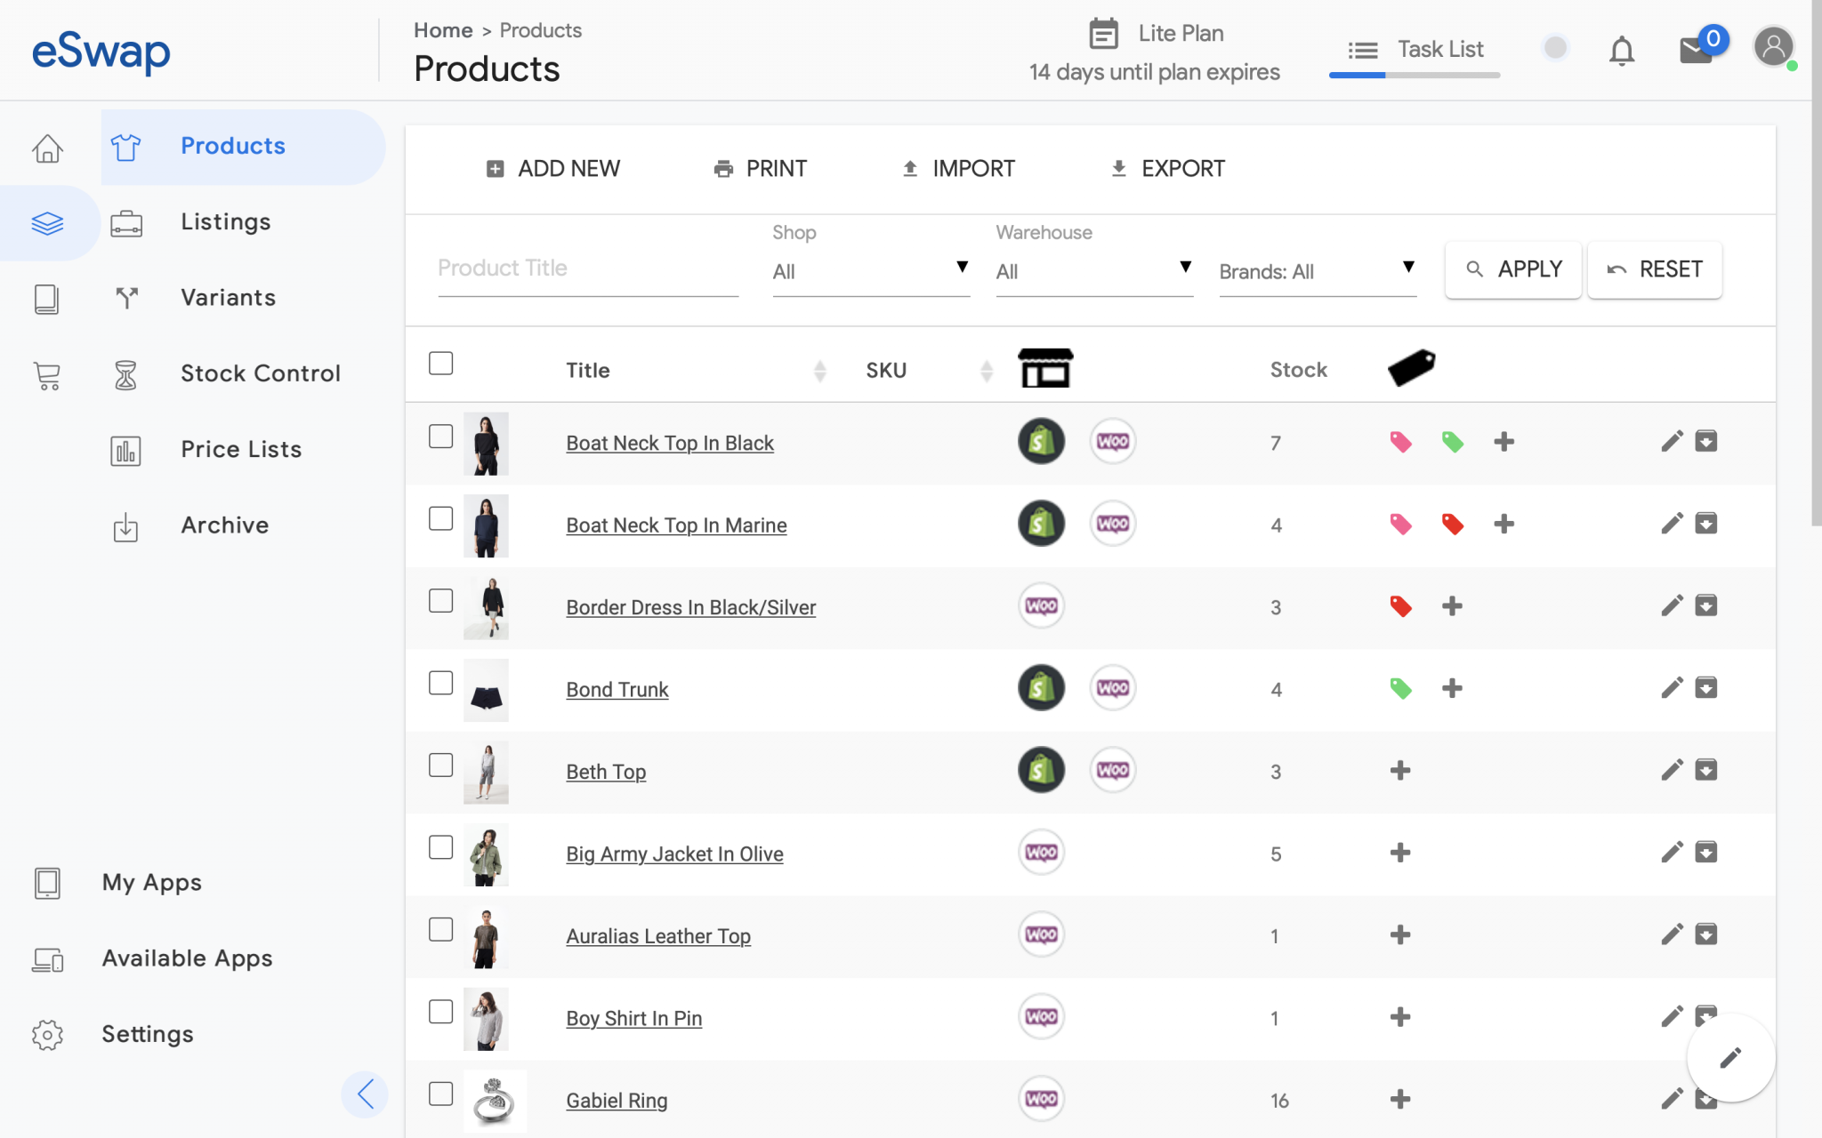Viewport: 1822px width, 1138px height.
Task: Open the Task List item
Action: [1439, 49]
